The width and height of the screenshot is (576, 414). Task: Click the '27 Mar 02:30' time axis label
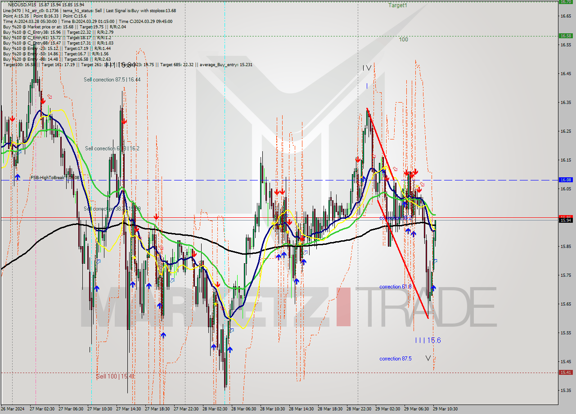click(42, 409)
